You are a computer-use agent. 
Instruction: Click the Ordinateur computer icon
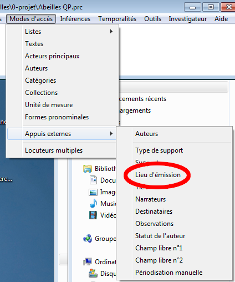coord(88,261)
